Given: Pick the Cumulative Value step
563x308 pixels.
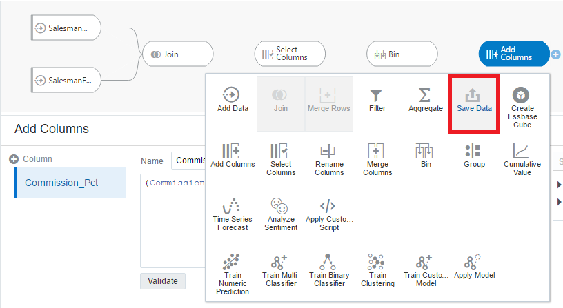Looking at the screenshot, I should click(522, 160).
